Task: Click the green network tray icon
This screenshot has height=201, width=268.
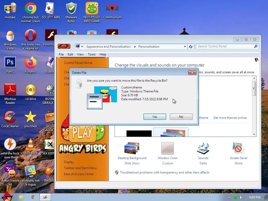Action: tap(235, 197)
